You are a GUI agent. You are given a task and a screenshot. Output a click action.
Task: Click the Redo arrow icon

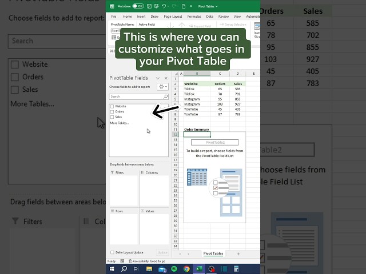coord(174,6)
